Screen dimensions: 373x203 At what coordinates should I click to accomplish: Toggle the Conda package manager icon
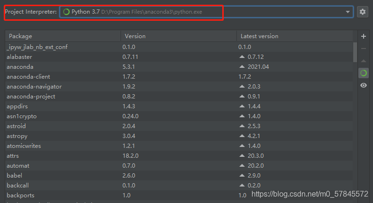pyautogui.click(x=363, y=73)
